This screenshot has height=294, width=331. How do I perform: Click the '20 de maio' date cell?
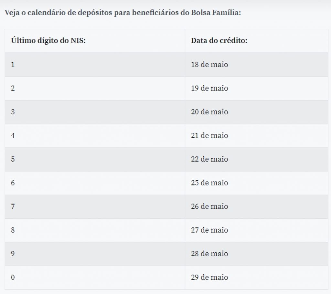(256, 112)
